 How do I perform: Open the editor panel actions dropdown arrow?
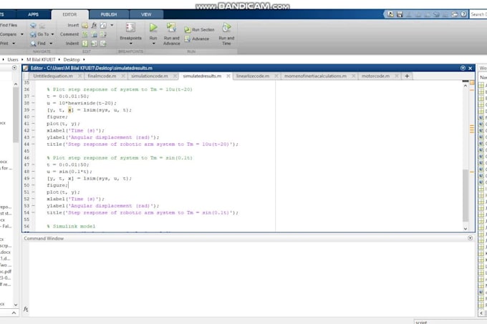(x=464, y=67)
